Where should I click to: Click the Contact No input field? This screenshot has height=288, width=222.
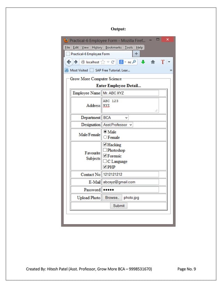[x=130, y=174]
